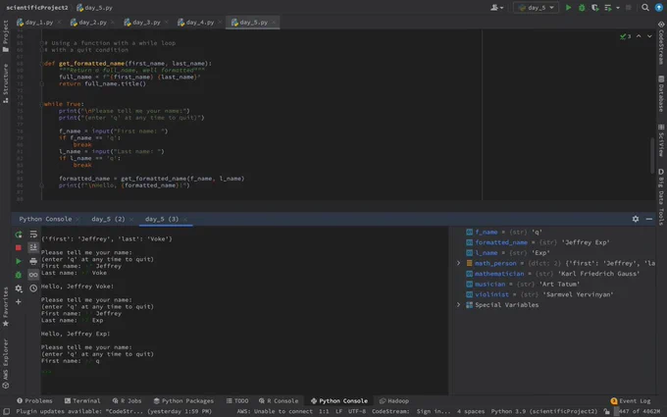
Task: Add a new console with the plus icon
Action: pyautogui.click(x=19, y=301)
